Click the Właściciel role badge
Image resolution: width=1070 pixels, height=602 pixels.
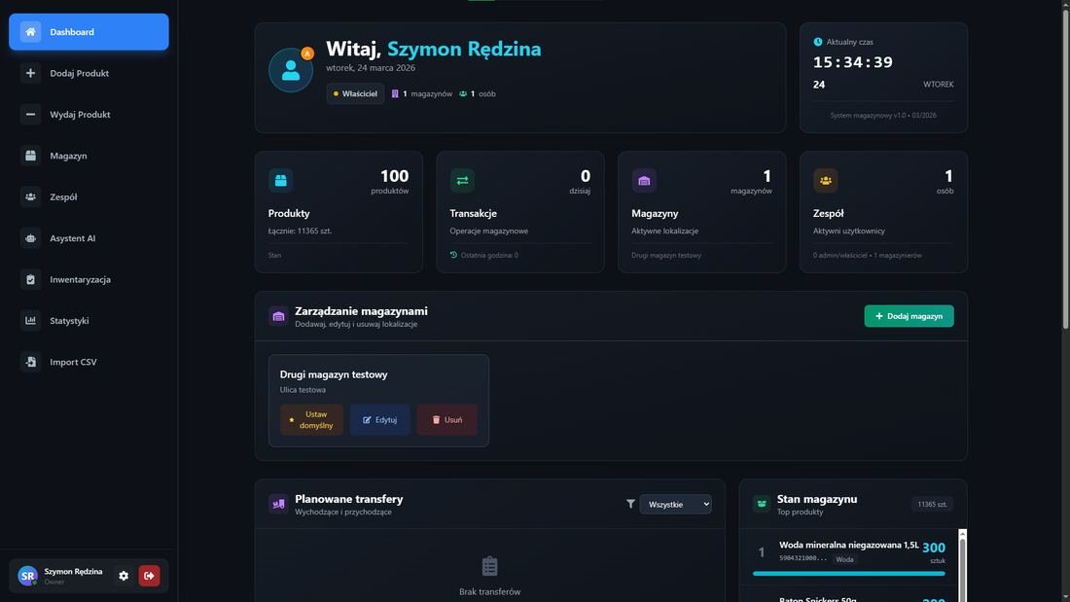click(355, 93)
